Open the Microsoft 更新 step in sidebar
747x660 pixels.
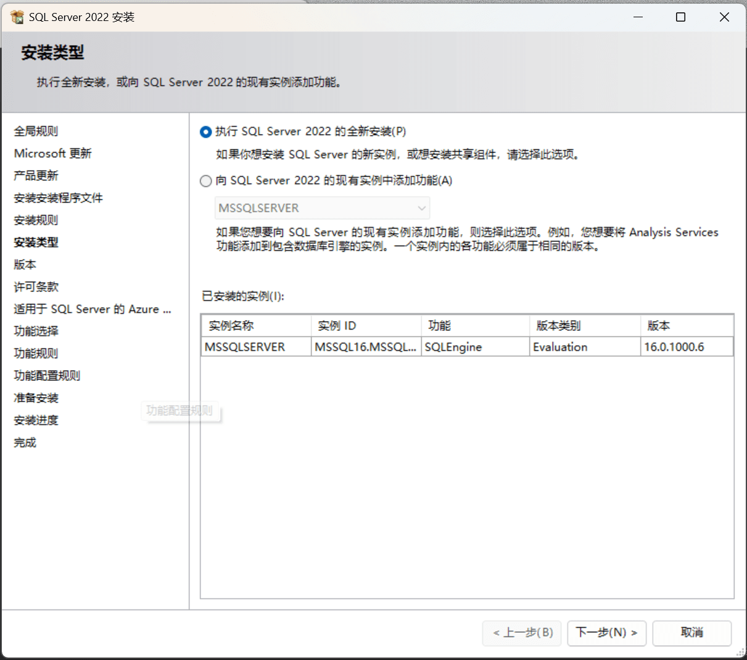click(x=52, y=153)
